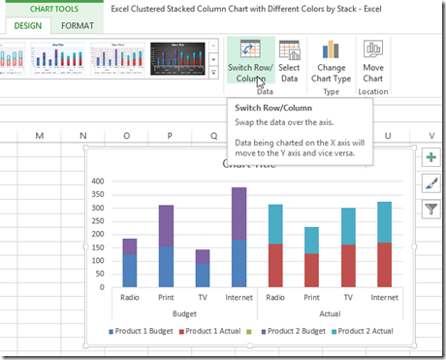Expand the chart styles gallery More arrow
Viewport: 446px width, 360px height.
click(x=213, y=73)
